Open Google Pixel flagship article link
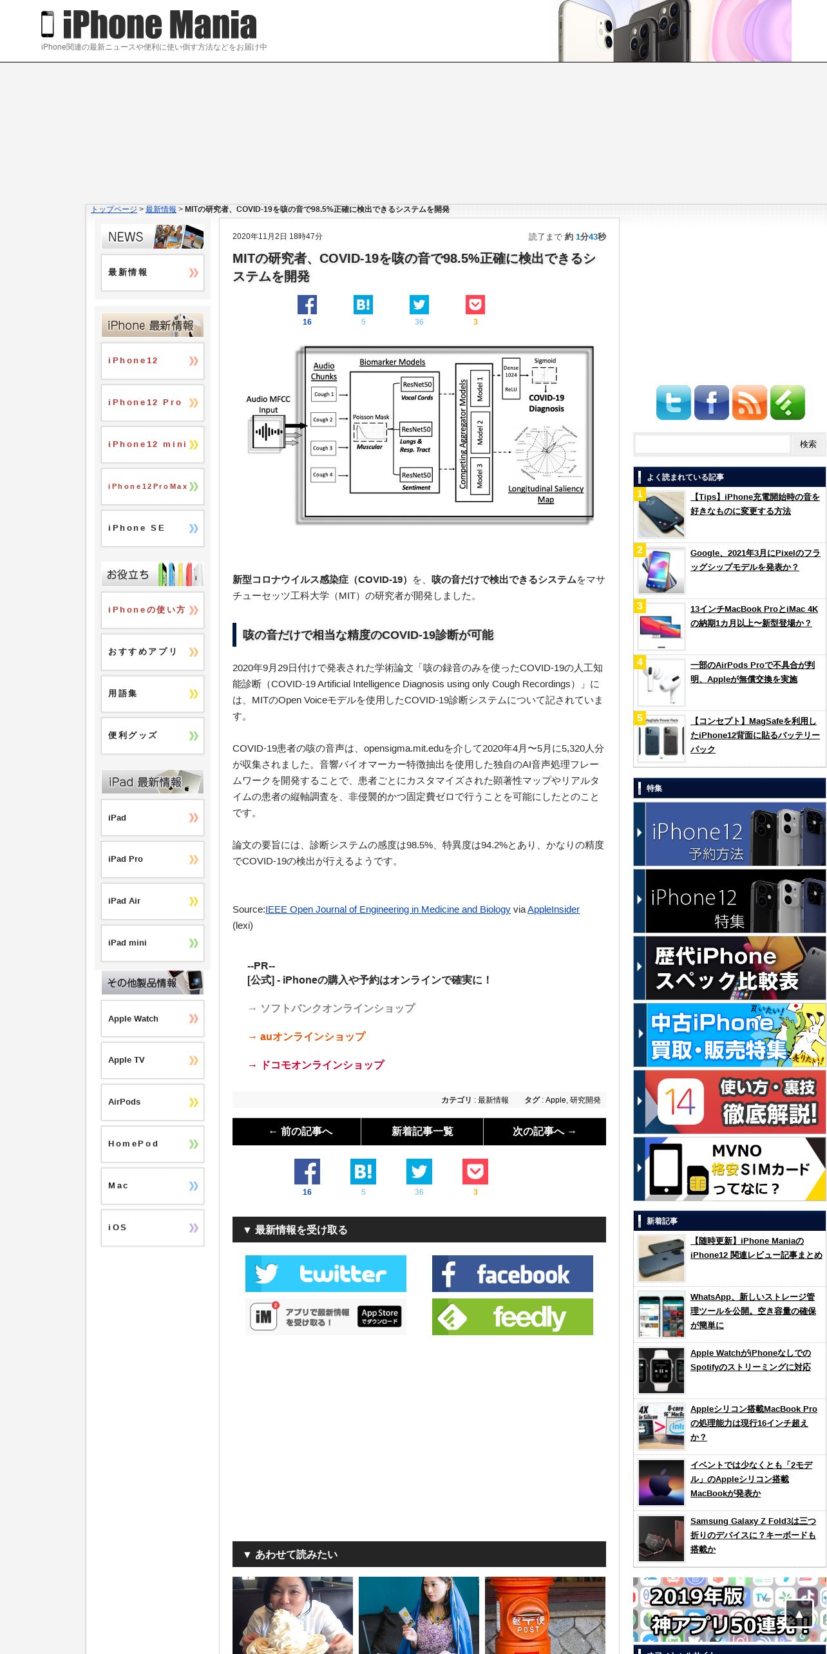Screen dimensions: 827x1654 click(x=755, y=560)
